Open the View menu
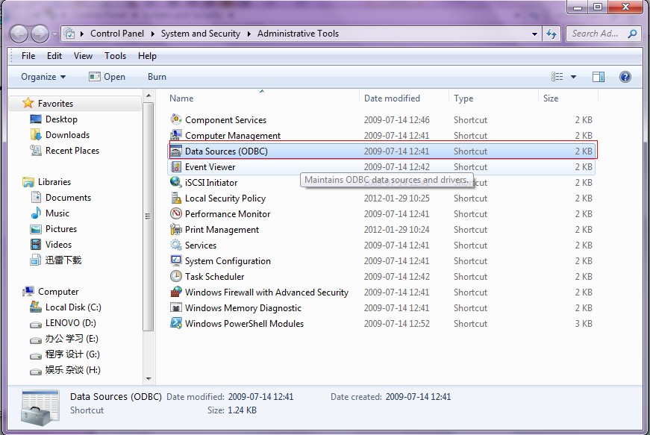Image resolution: width=650 pixels, height=435 pixels. point(83,56)
